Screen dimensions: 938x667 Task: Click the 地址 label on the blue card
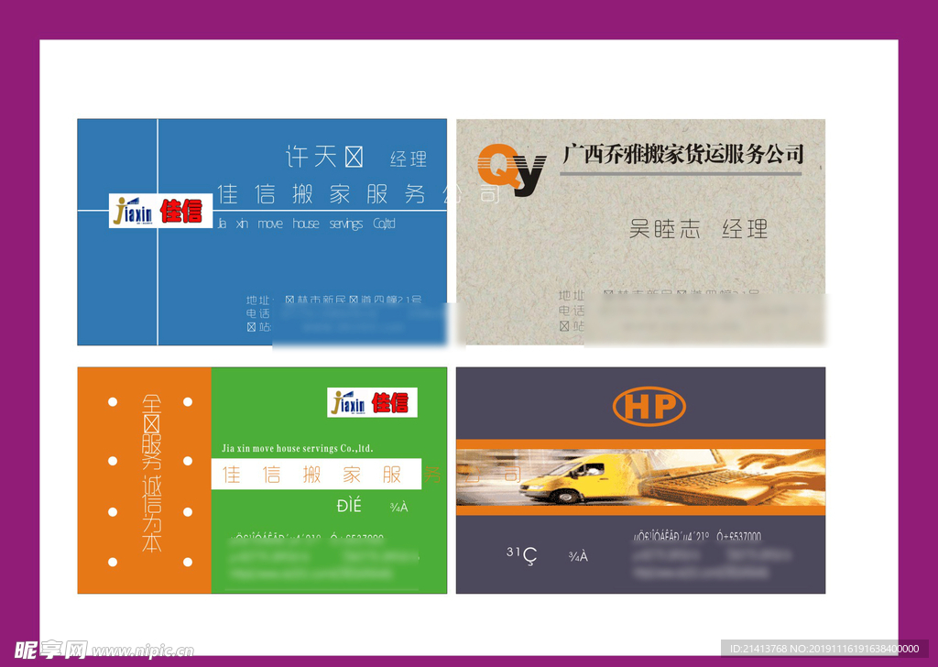pyautogui.click(x=258, y=300)
